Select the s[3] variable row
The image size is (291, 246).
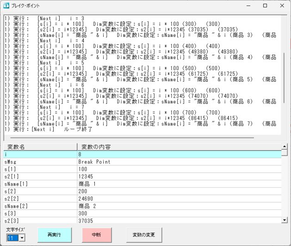click(x=142, y=214)
